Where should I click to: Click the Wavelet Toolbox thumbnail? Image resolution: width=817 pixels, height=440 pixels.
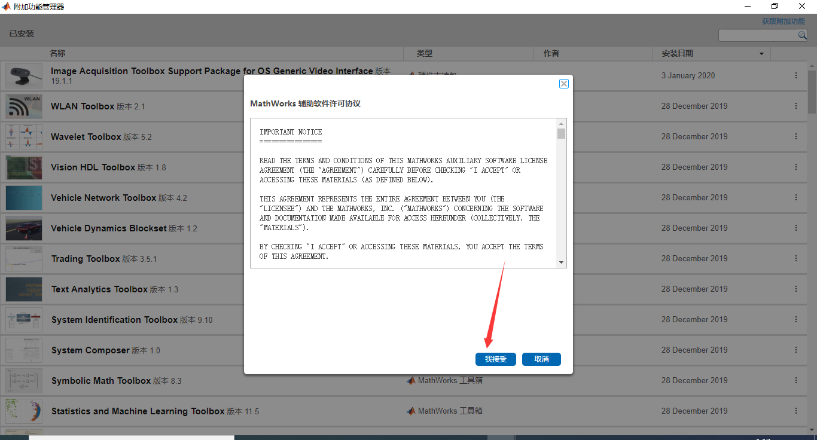tap(24, 137)
